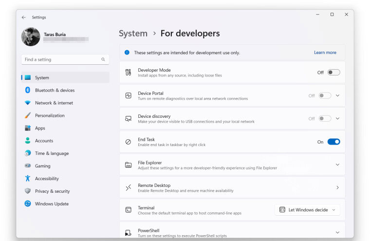Click the Taras Buria account name
The height and width of the screenshot is (241, 370).
pyautogui.click(x=55, y=35)
